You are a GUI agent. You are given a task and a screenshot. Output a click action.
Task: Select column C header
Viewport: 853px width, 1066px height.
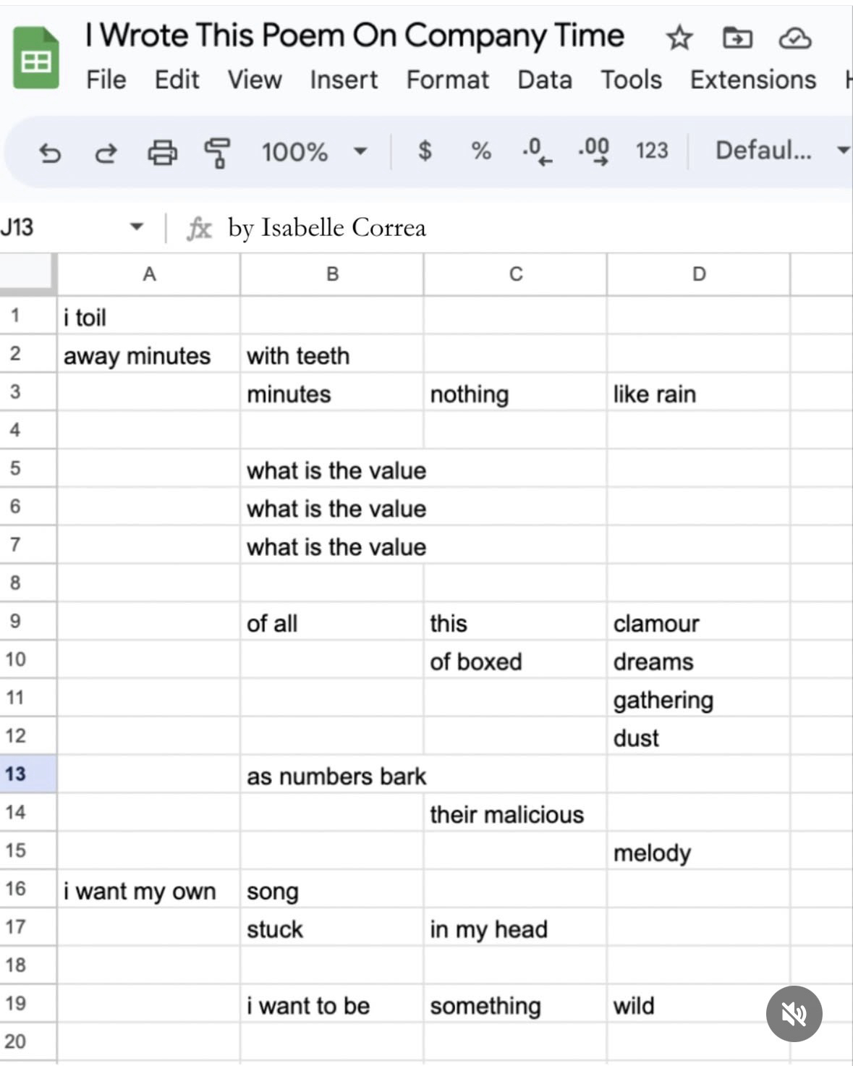515,274
